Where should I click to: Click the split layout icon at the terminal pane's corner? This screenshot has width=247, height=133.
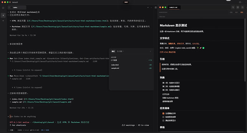pyautogui.click(x=156, y=8)
